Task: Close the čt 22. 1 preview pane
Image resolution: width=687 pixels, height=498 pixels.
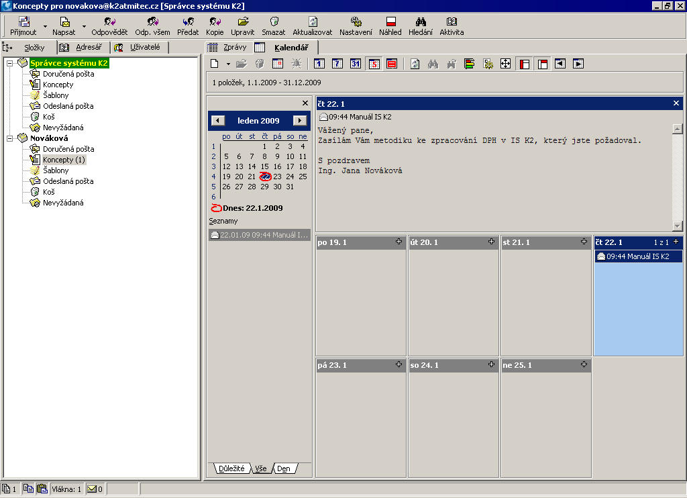Action: point(676,103)
